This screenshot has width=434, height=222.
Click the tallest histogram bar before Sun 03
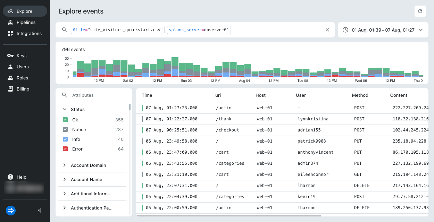[x=175, y=67]
